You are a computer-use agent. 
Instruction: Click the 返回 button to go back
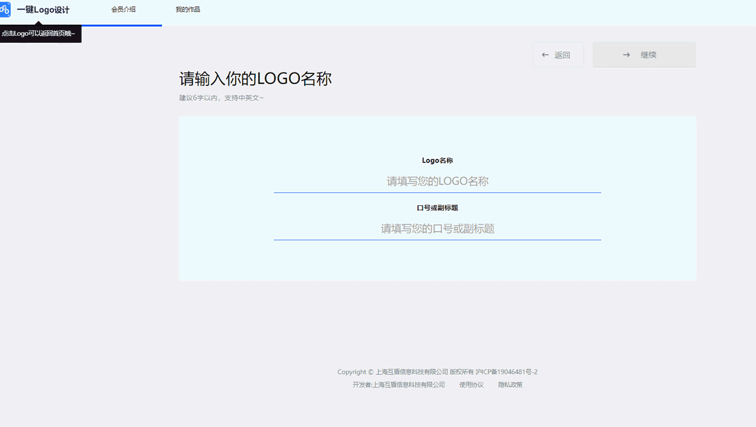tap(558, 55)
